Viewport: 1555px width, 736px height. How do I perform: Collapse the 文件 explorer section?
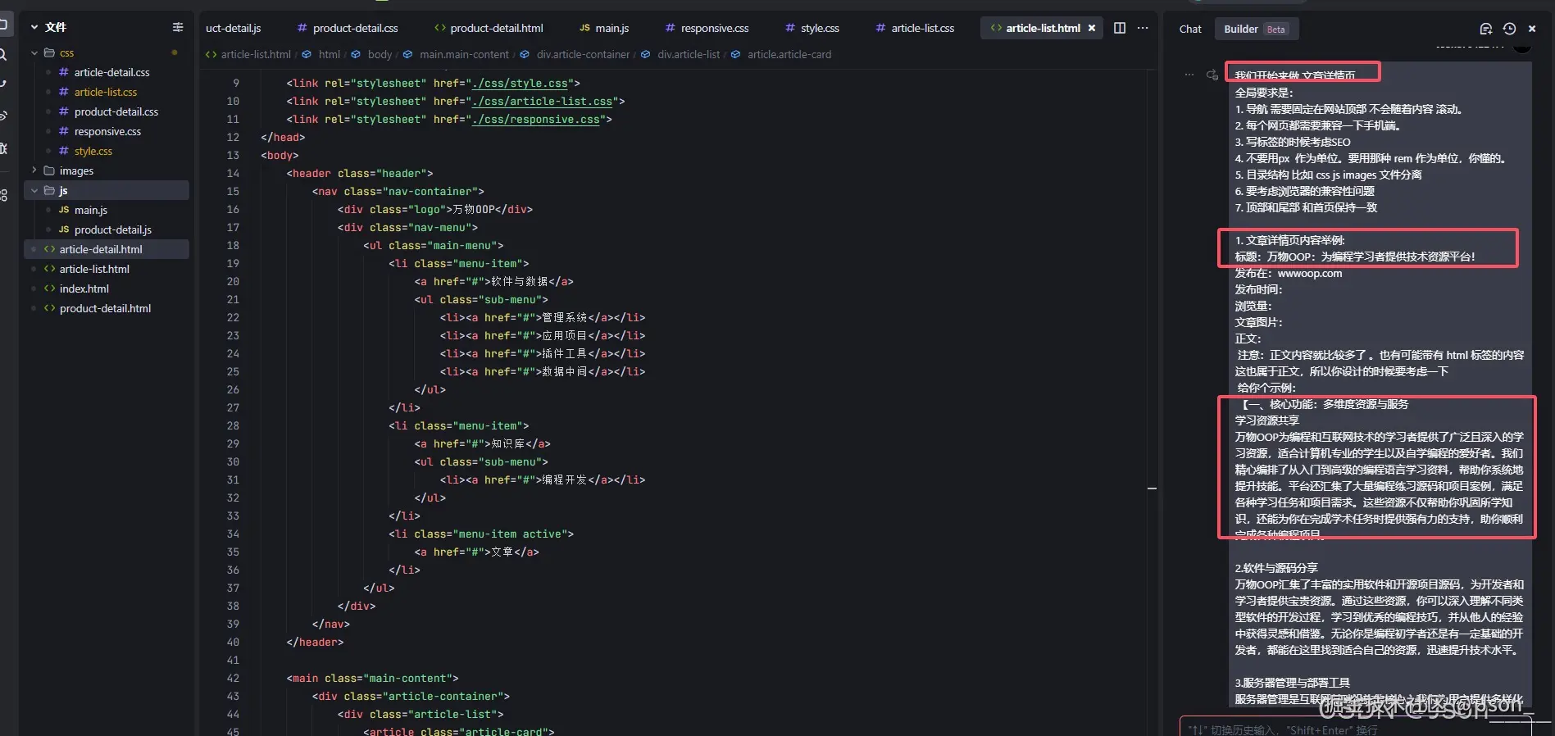[x=34, y=27]
